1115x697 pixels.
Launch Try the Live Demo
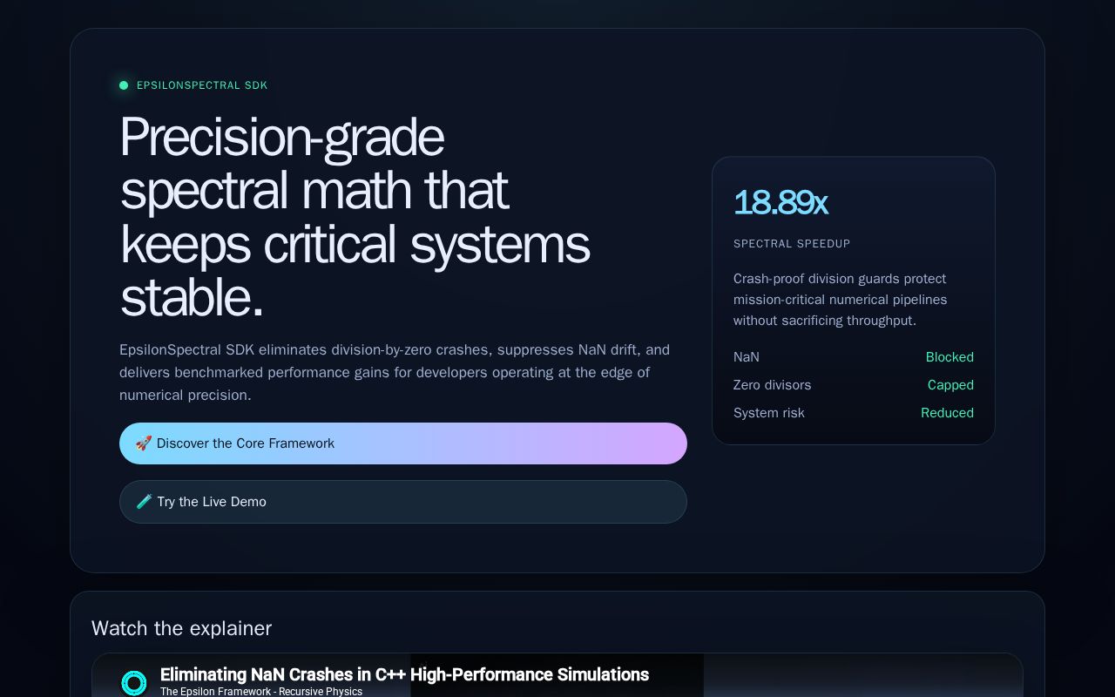click(403, 502)
